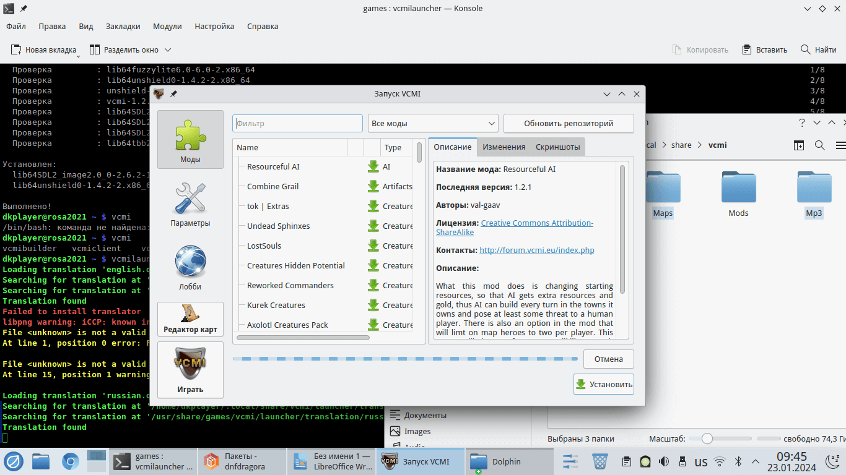846x475 pixels.
Task: Click download arrow for Creatures Hidden Potential
Action: 373,265
